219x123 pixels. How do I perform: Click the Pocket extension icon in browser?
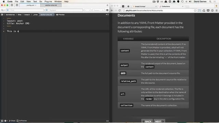[x=208, y=11]
